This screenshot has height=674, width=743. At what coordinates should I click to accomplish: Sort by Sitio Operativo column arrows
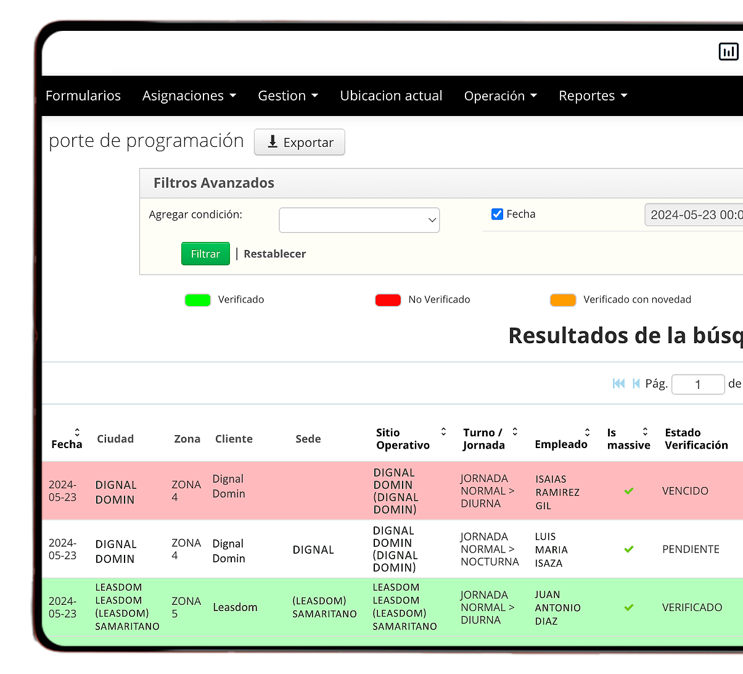tap(443, 431)
